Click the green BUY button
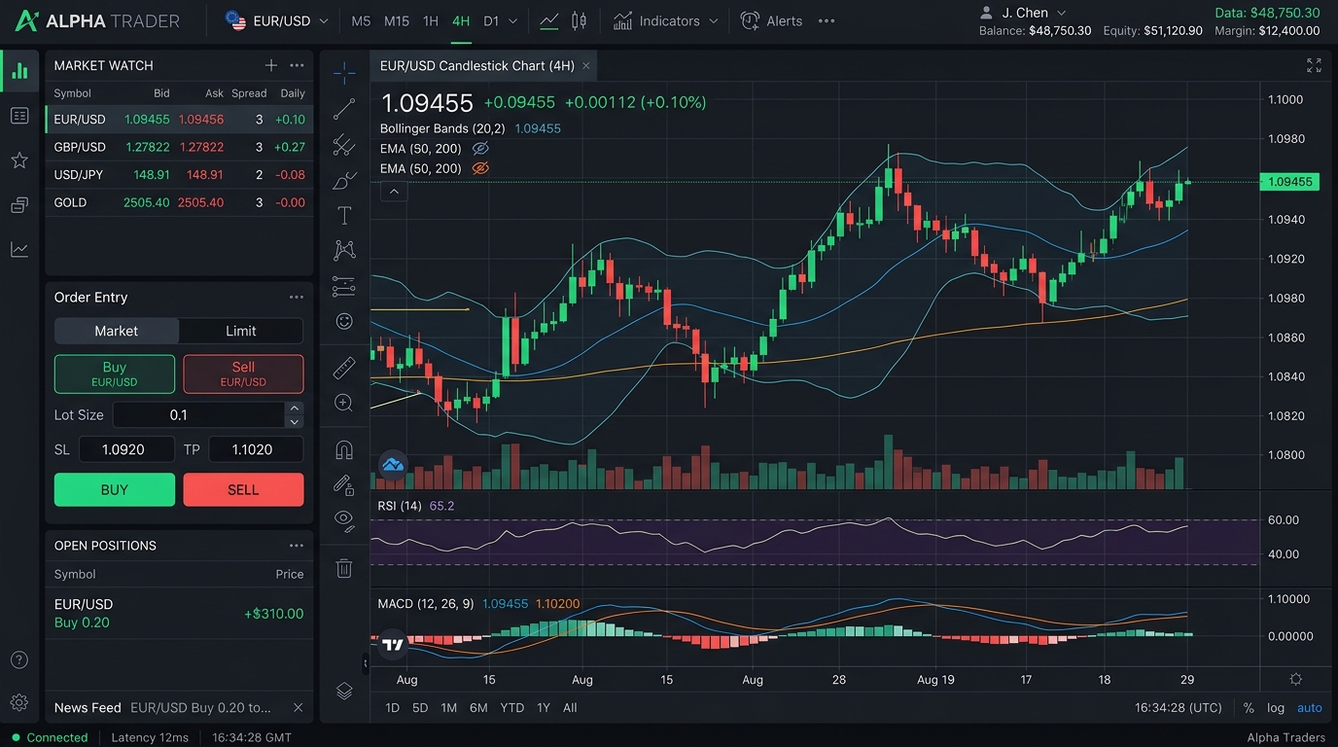Viewport: 1338px width, 747px height. 115,490
